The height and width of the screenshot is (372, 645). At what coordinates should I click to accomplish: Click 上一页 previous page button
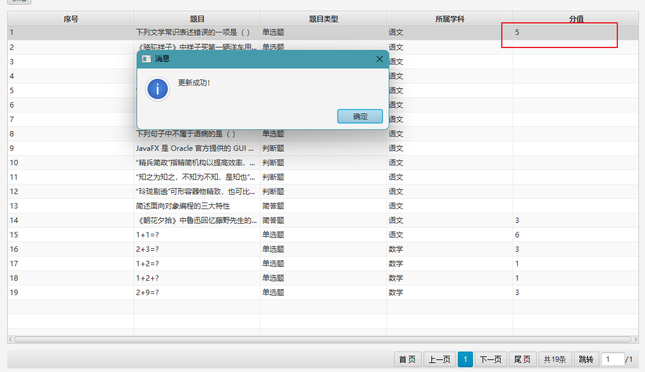pos(439,359)
